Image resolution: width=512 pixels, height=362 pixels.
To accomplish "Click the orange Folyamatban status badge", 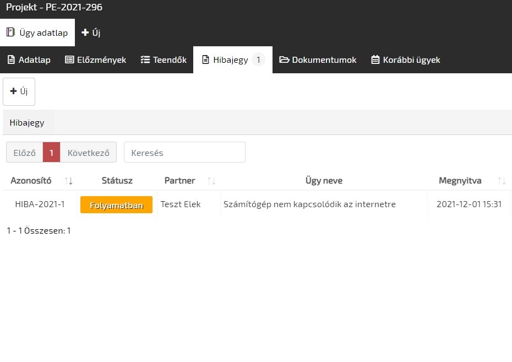I will (x=116, y=205).
